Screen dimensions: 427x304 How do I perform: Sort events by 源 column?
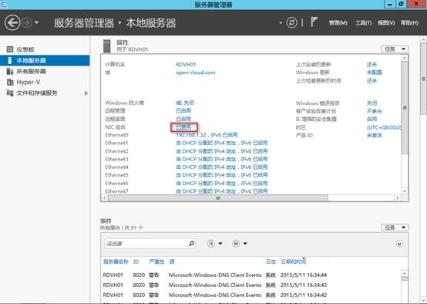click(x=172, y=262)
